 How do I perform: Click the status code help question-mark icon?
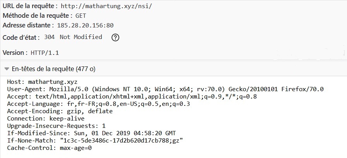[x=115, y=38]
